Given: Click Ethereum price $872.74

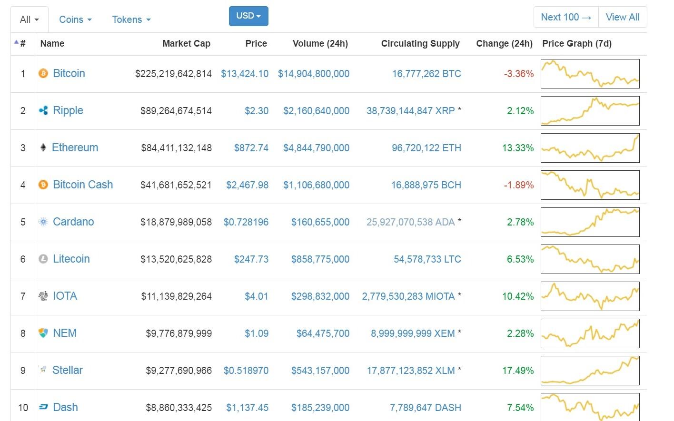Looking at the screenshot, I should [x=251, y=148].
